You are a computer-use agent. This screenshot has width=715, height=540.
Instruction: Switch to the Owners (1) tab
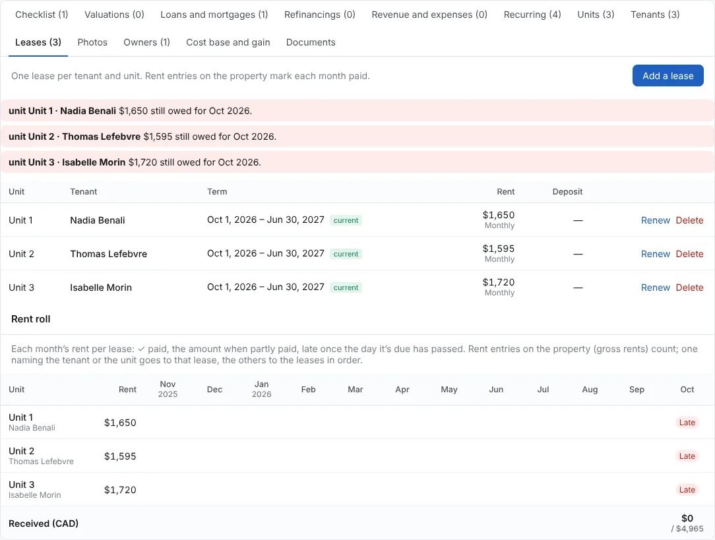click(x=147, y=42)
